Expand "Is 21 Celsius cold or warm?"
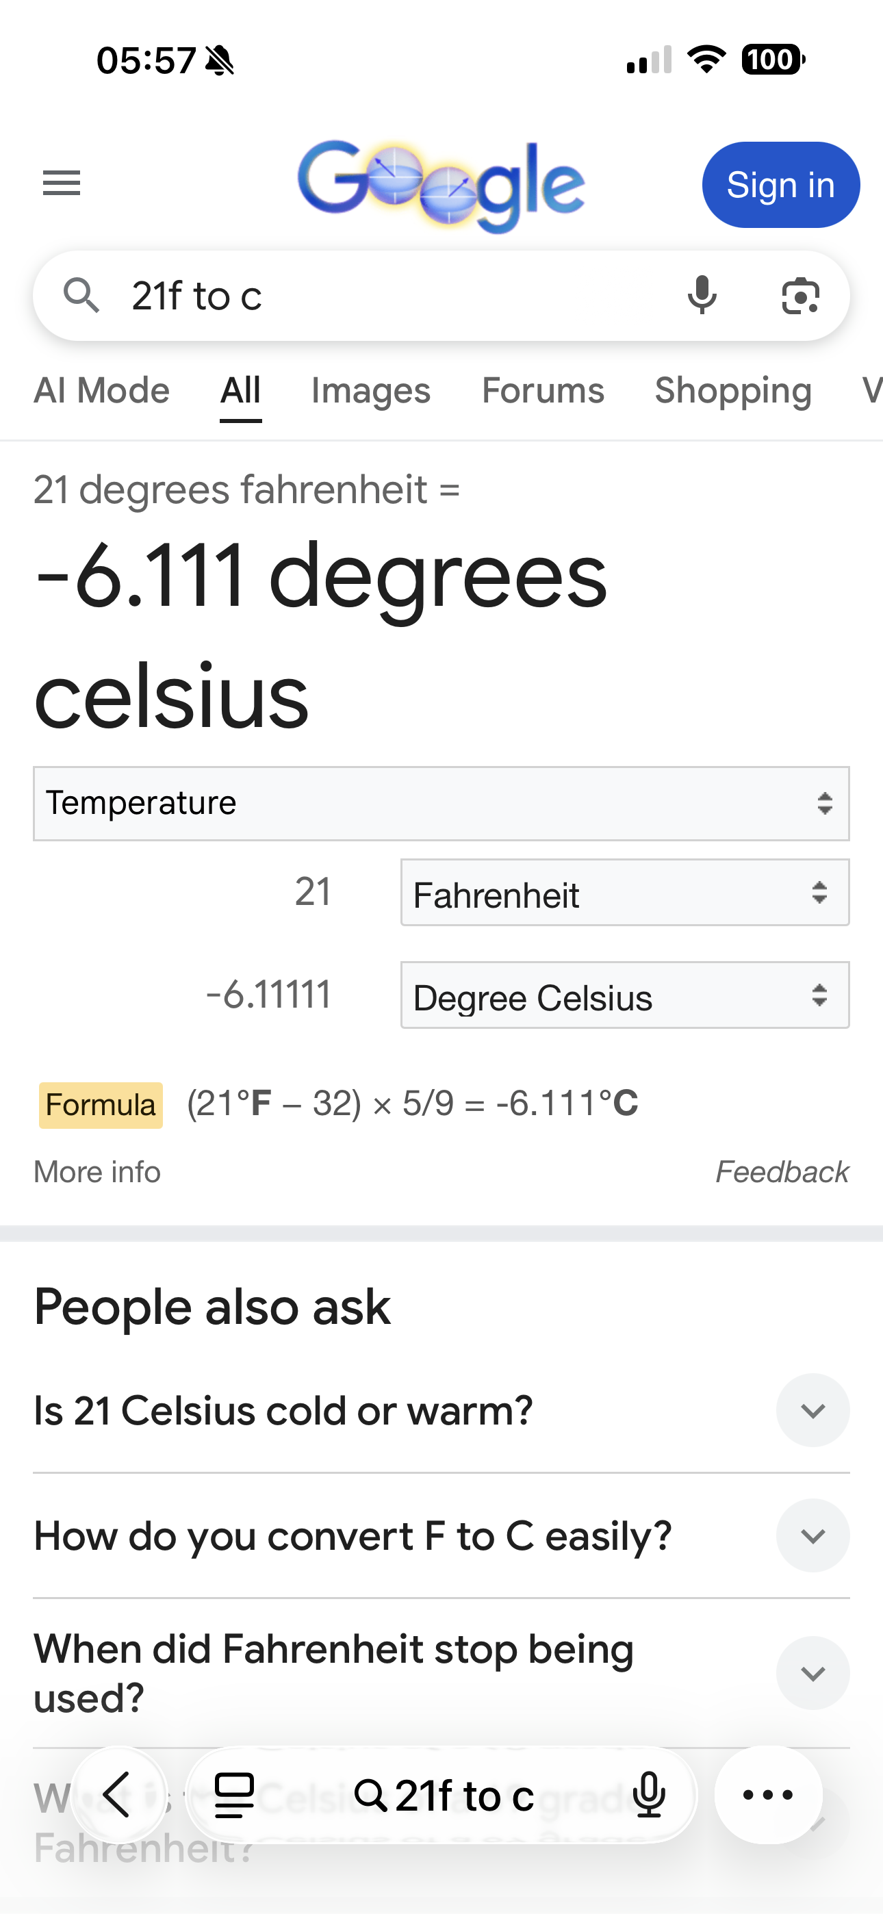The width and height of the screenshot is (883, 1914). pos(812,1410)
